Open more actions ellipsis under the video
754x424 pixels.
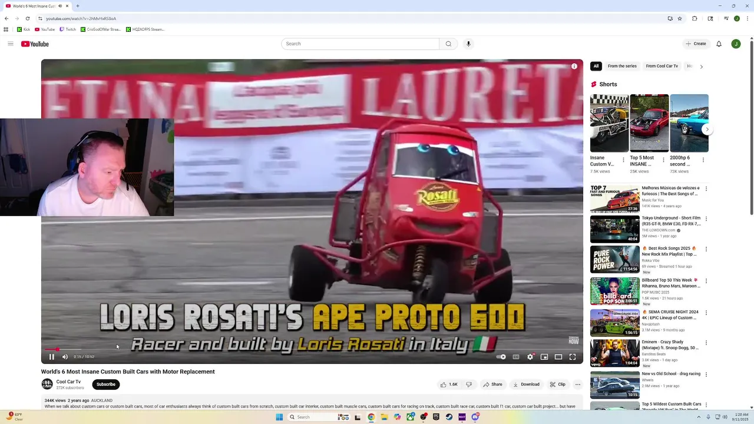[578, 385]
